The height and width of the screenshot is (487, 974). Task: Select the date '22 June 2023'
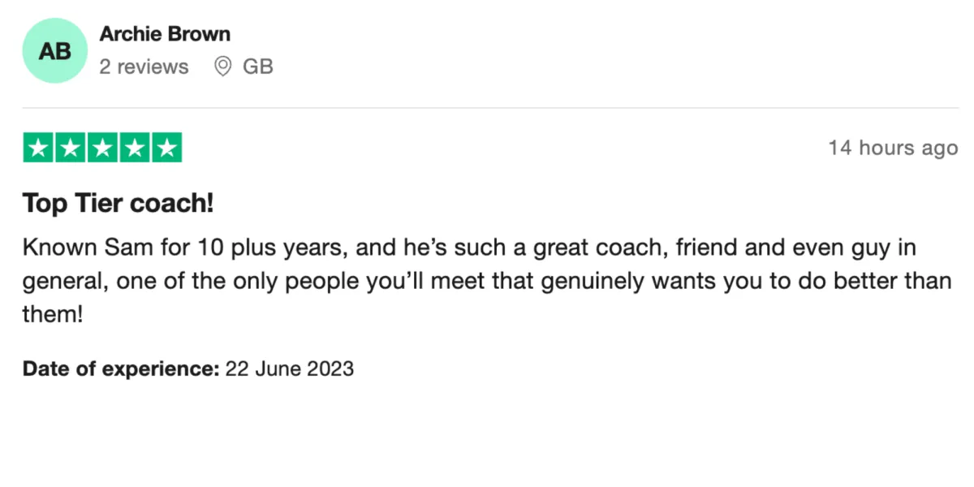click(290, 369)
